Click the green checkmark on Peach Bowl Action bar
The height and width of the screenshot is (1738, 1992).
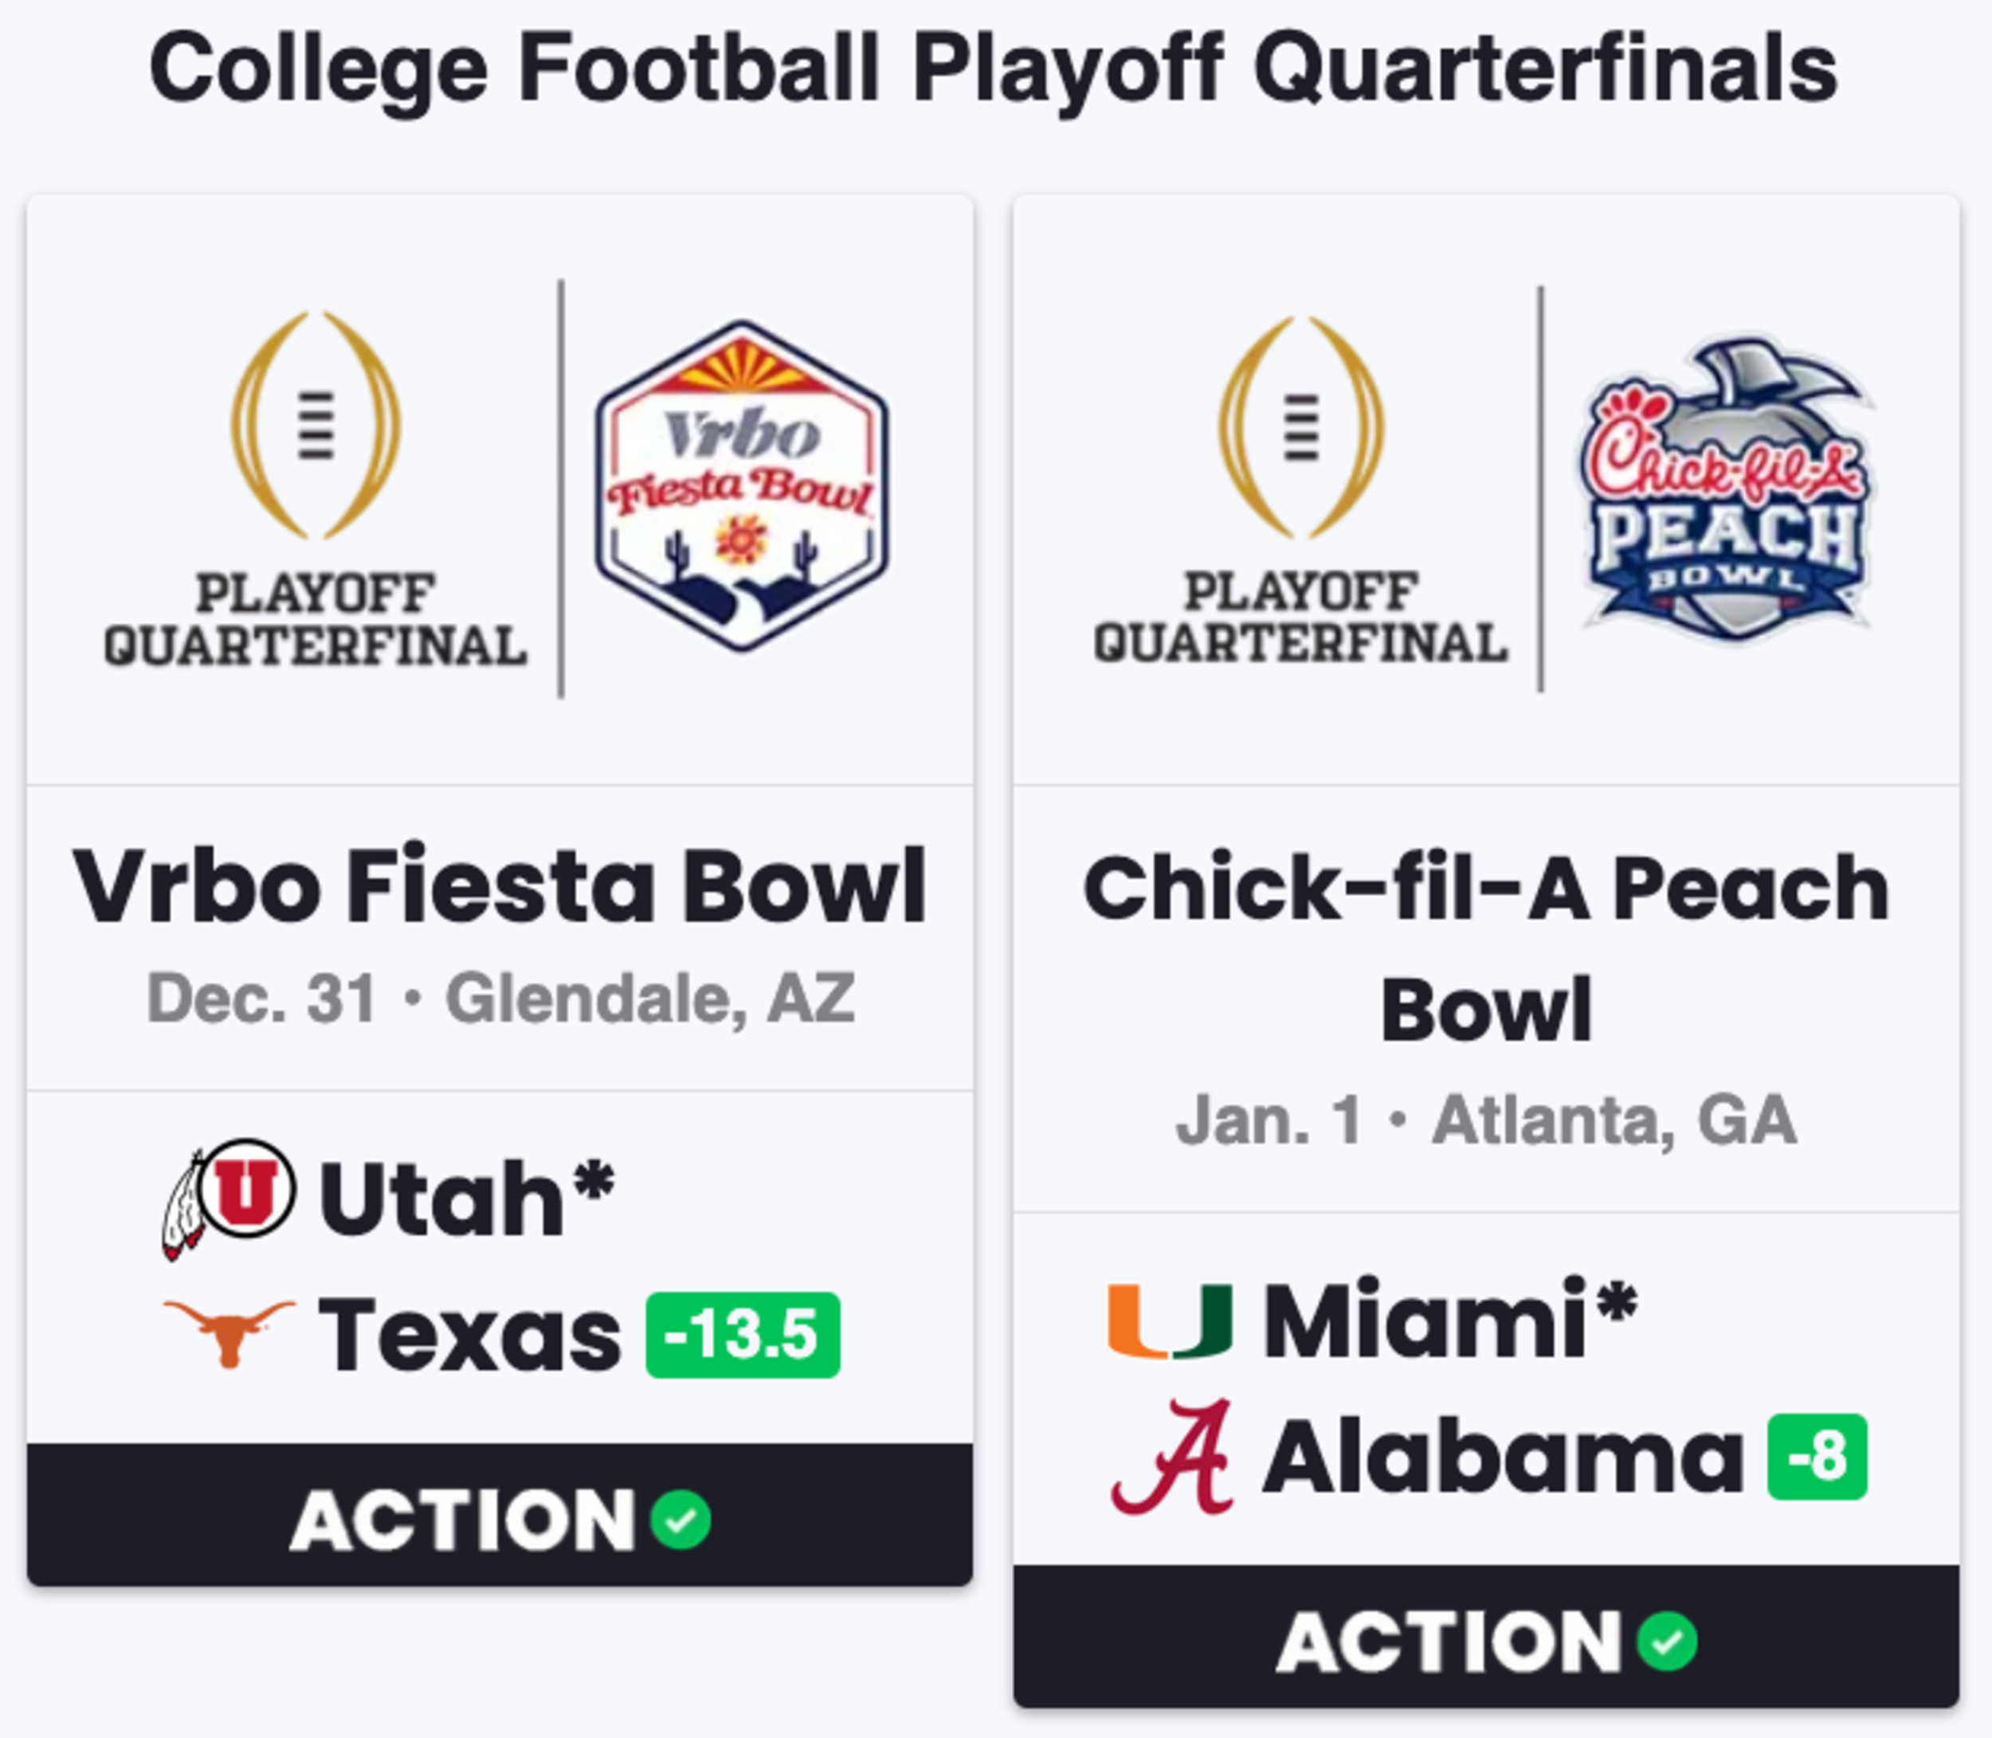pyautogui.click(x=1667, y=1641)
